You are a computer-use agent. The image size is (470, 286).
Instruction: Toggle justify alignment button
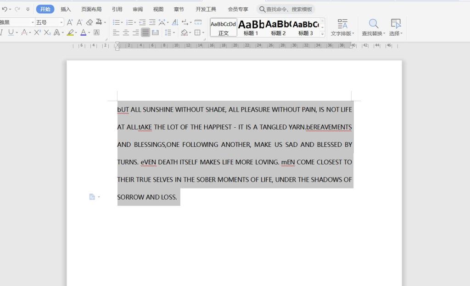(145, 32)
